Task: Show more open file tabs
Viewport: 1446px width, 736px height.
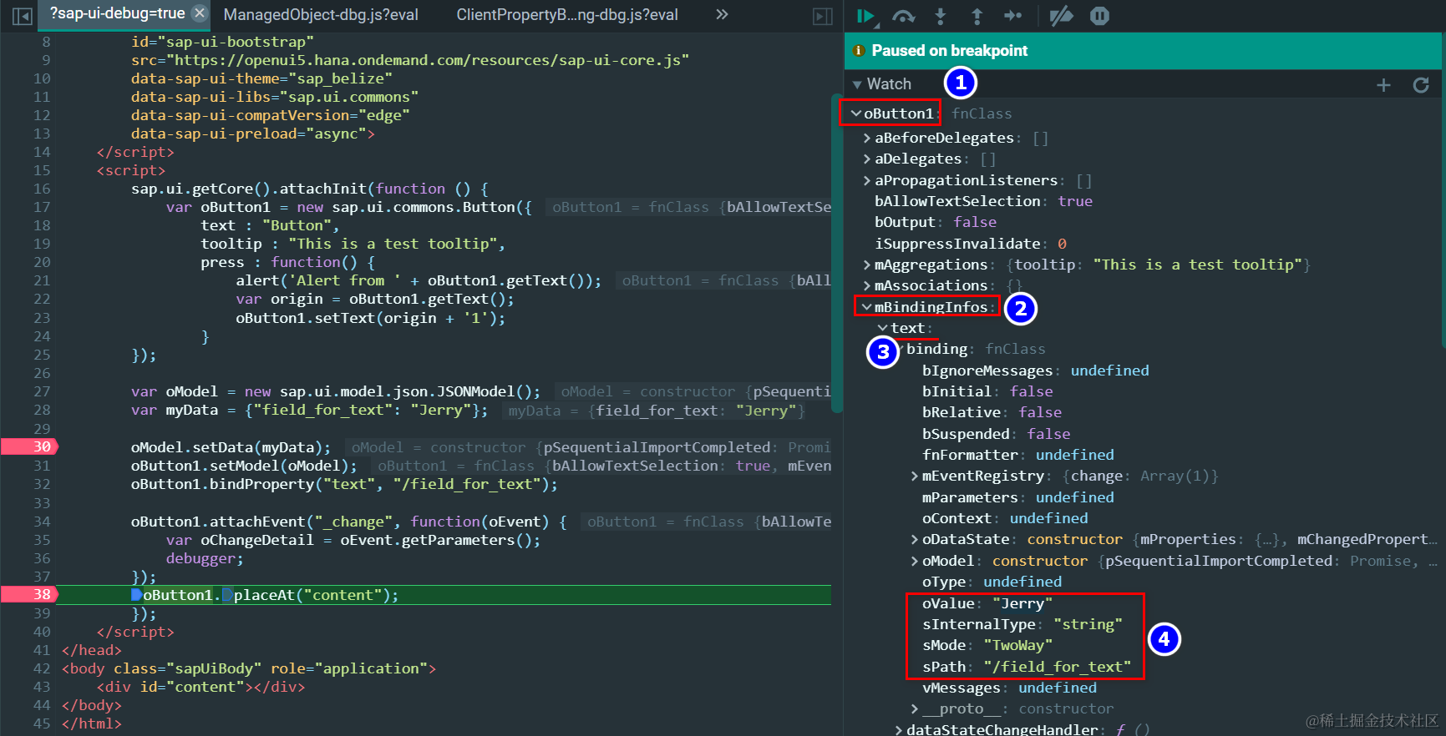Action: click(x=722, y=14)
